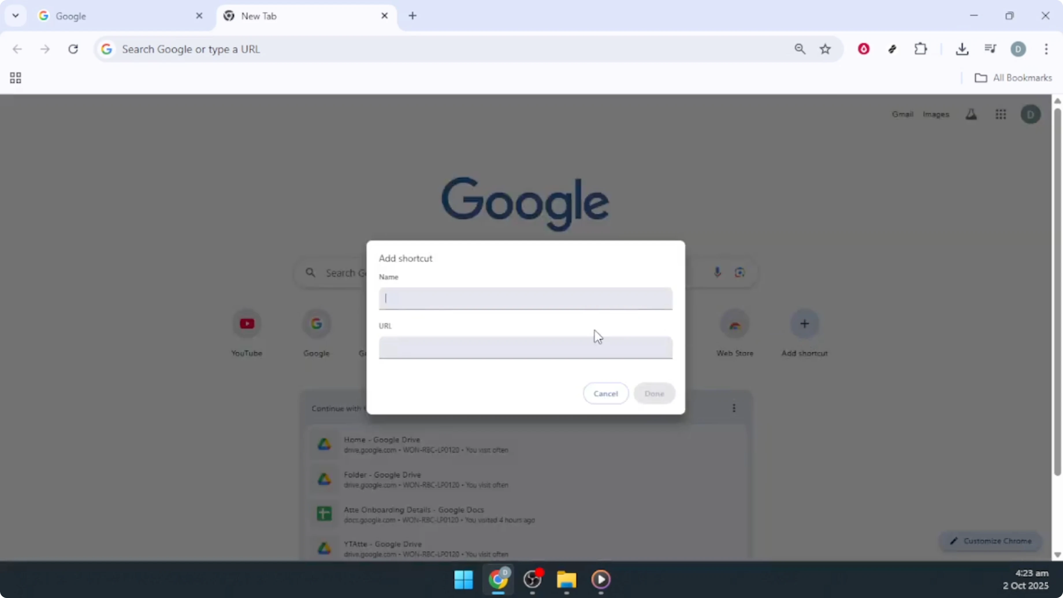Start a voice search with the microphone

tap(718, 272)
